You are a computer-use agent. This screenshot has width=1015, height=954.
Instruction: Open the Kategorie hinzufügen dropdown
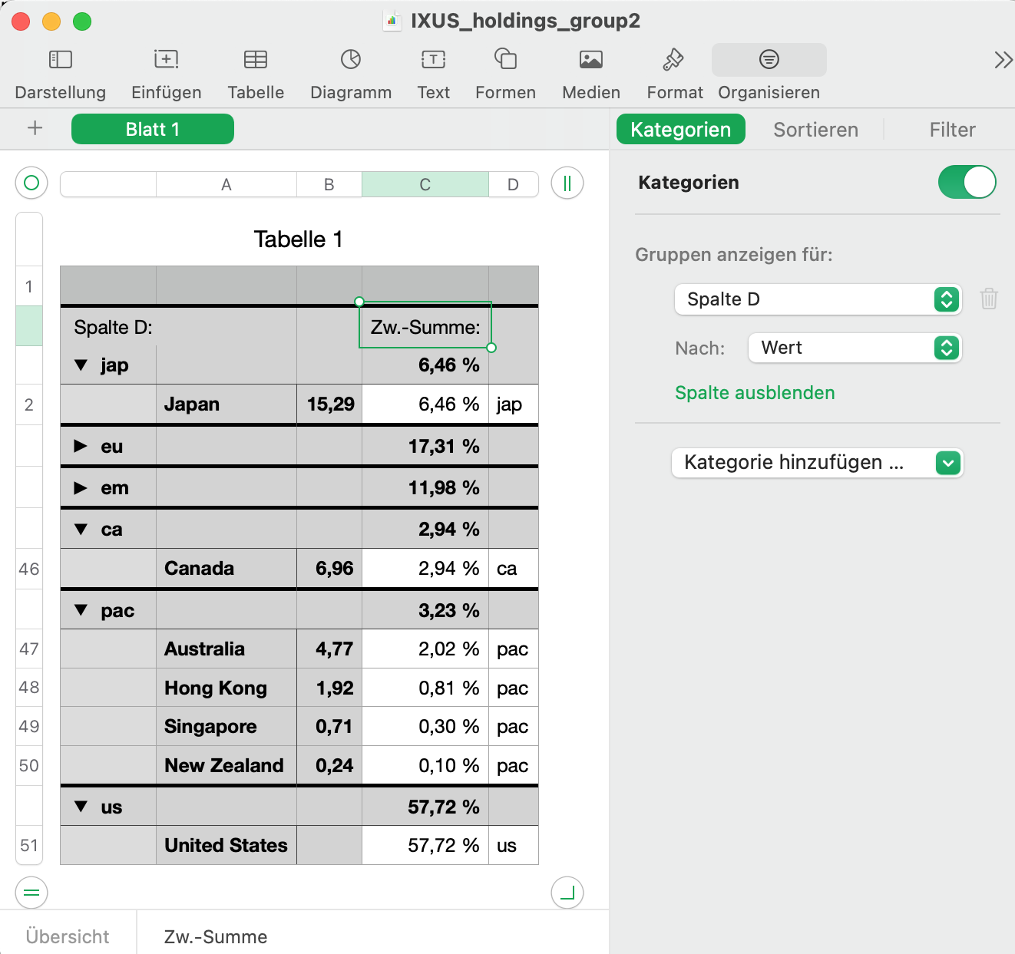coord(817,463)
